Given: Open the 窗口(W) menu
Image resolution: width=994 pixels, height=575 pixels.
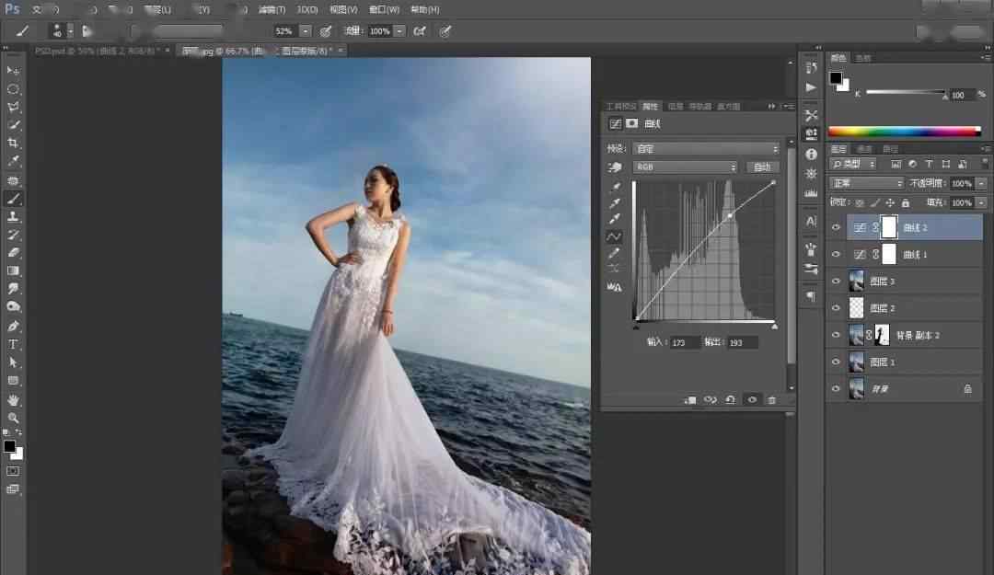Looking at the screenshot, I should coord(384,9).
